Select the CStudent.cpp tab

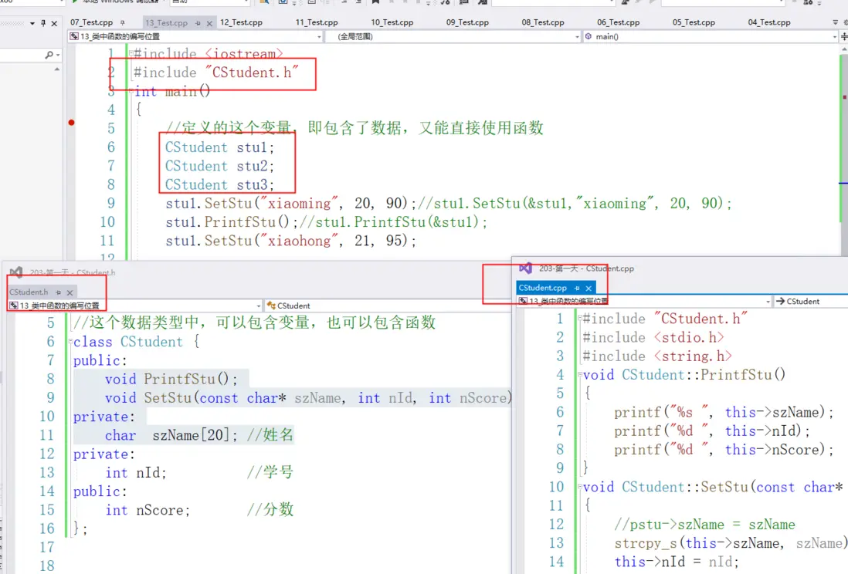(x=542, y=288)
